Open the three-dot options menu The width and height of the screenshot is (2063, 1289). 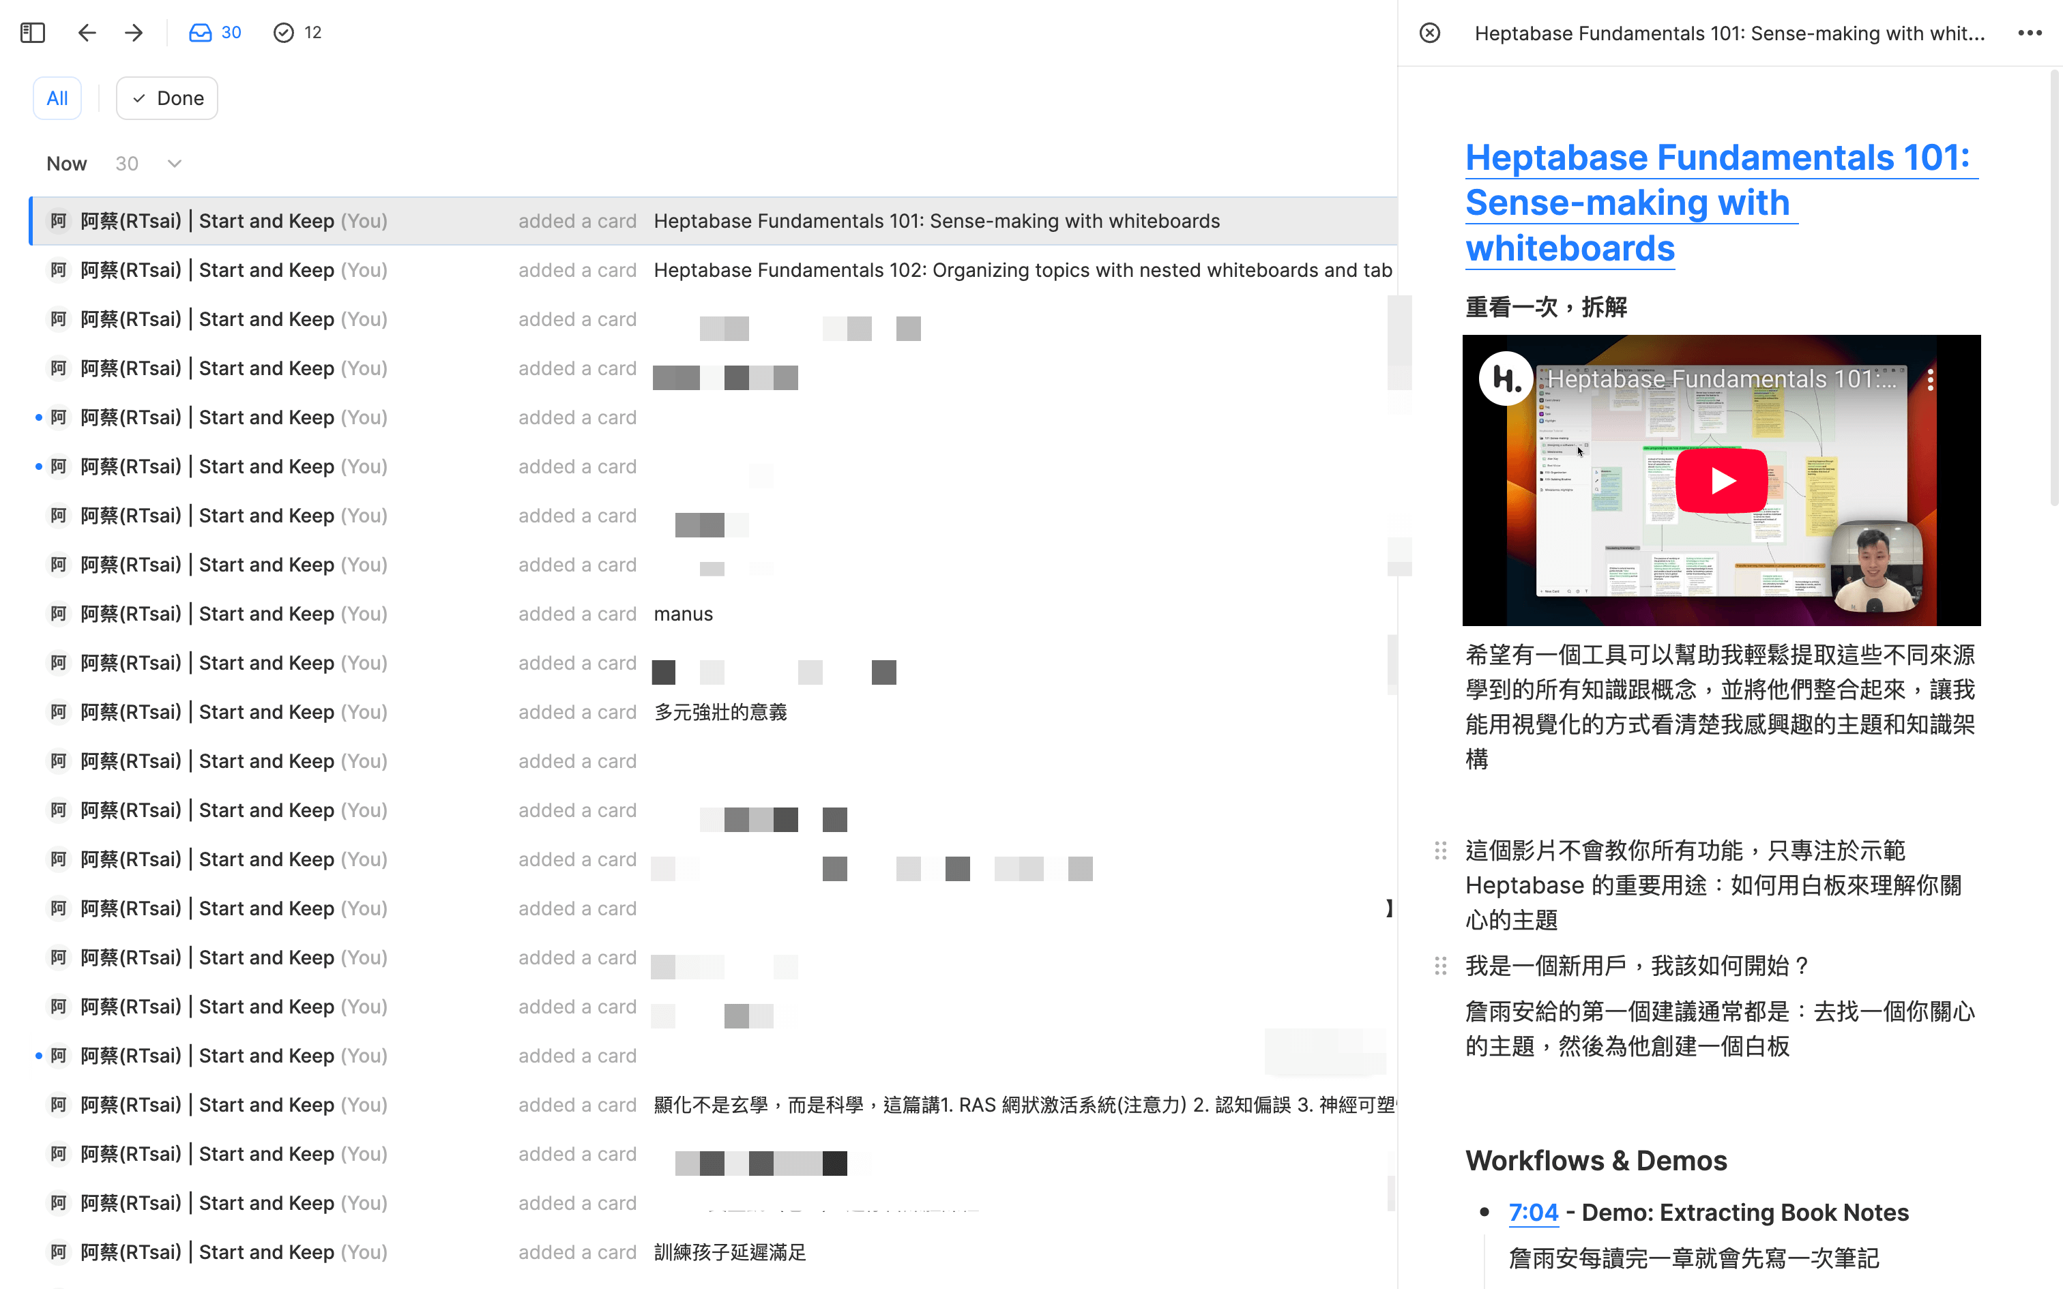(2031, 33)
